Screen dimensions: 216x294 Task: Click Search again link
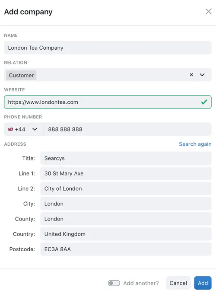[195, 144]
